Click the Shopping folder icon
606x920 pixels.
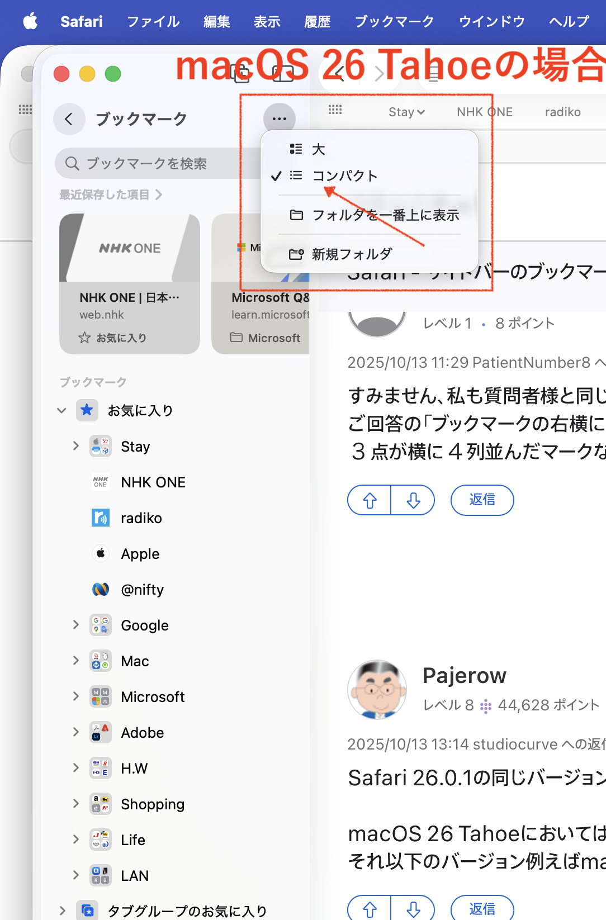point(101,804)
